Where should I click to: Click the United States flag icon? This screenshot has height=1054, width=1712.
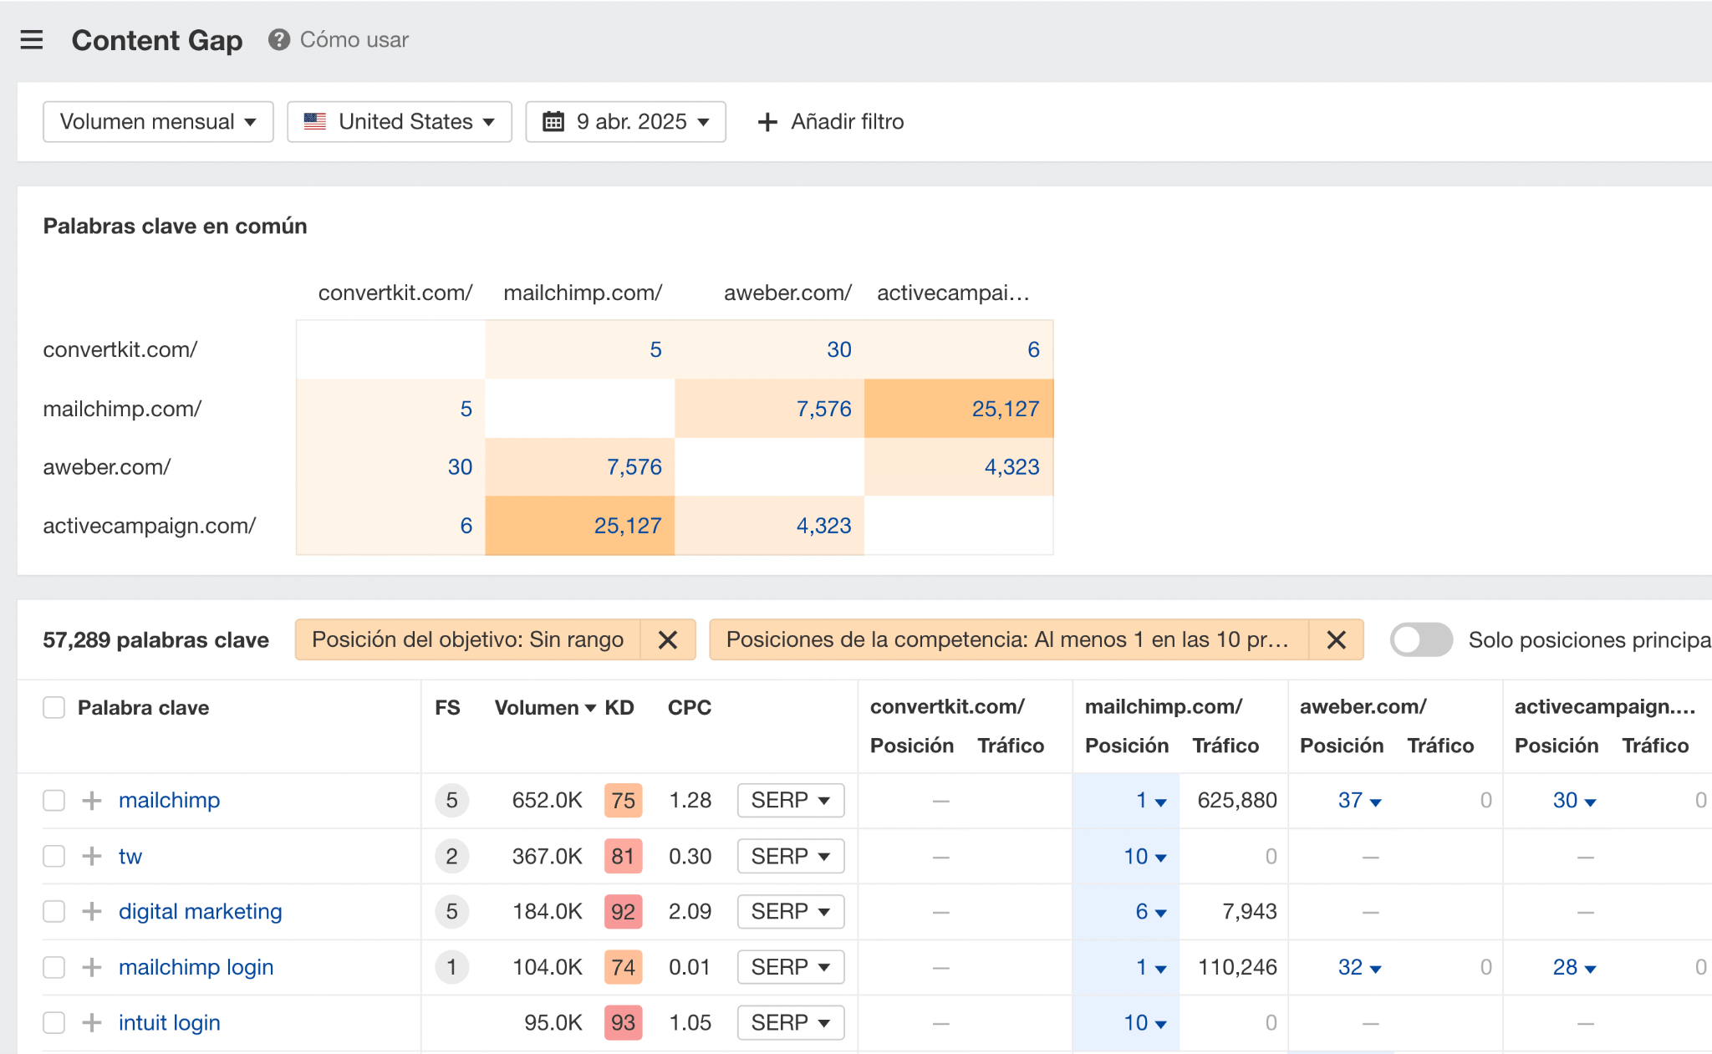314,121
